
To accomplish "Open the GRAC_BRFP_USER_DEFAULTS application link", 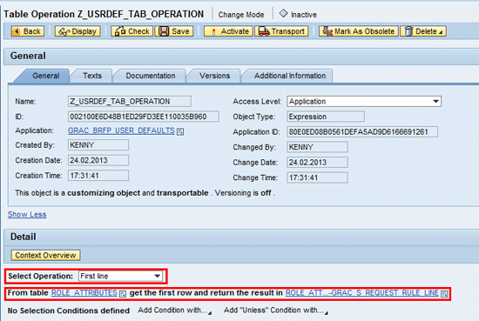I will click(x=121, y=130).
